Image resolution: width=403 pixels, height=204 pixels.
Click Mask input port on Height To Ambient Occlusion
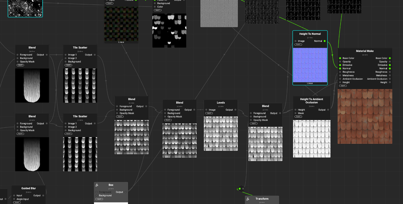coord(296,113)
